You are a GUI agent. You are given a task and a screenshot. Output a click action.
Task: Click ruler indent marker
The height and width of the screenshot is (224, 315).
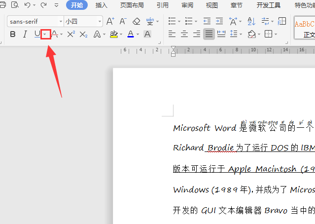[173, 51]
